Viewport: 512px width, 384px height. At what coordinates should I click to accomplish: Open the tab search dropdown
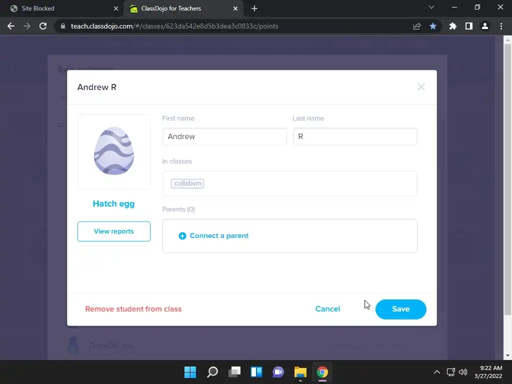pyautogui.click(x=431, y=7)
